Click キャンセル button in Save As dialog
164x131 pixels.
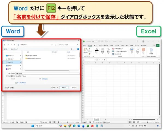pyautogui.click(x=74, y=88)
